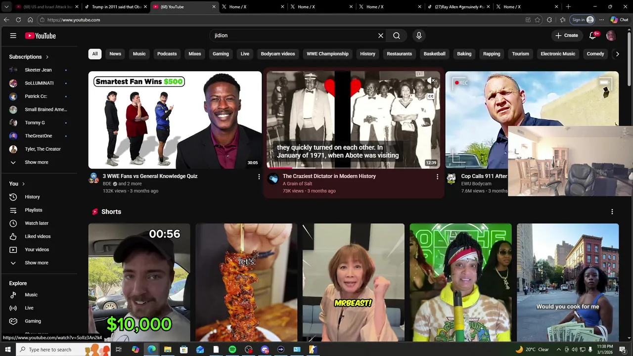Select the All filter chip
Viewport: 633px width, 356px height.
(95, 54)
